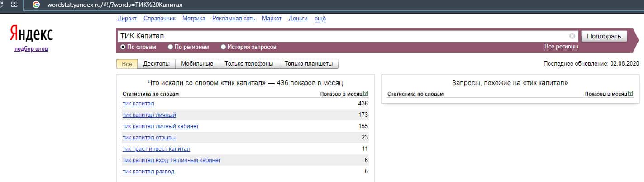Screen dimensions: 644x182
Task: Switch to the 'Десктопы' tab
Action: pos(156,64)
